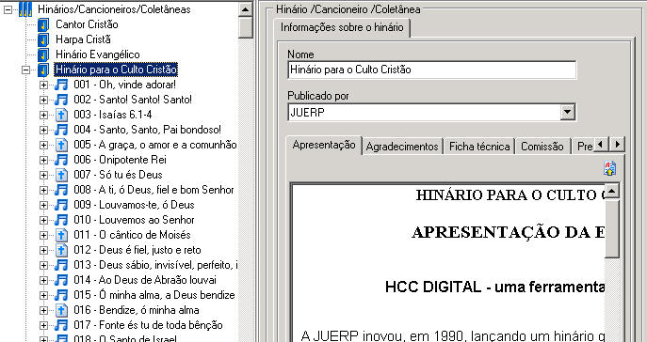Image resolution: width=647 pixels, height=342 pixels.
Task: Expand hymn 002 - Santo! Santo! Santo!
Action: click(43, 100)
